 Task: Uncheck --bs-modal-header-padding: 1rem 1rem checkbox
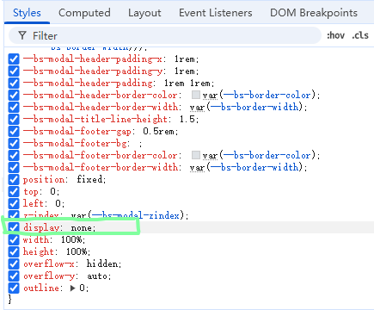[x=14, y=84]
